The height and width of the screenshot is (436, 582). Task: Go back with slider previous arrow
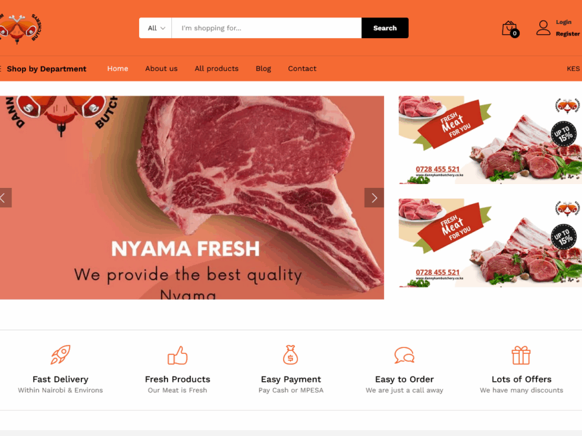5,198
